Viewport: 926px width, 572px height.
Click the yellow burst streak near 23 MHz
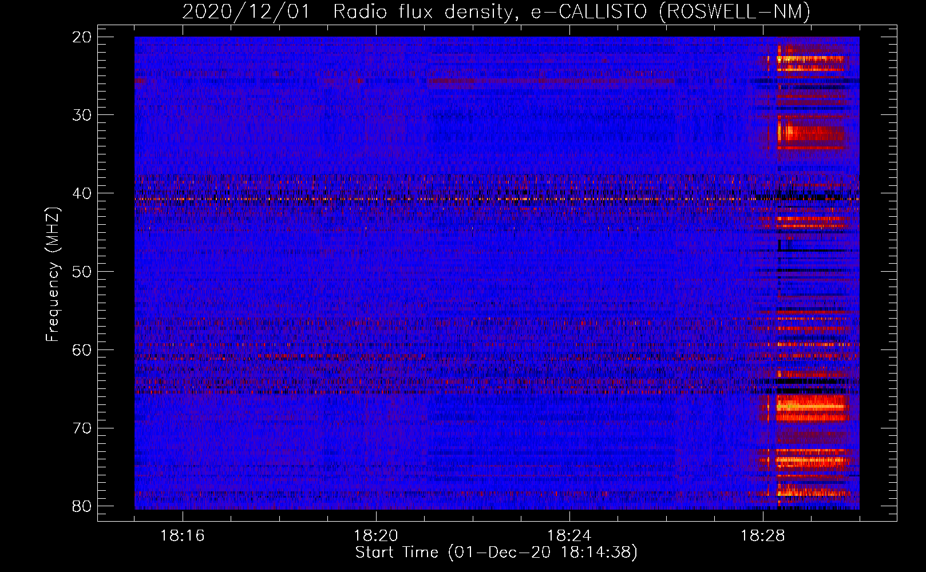pos(810,58)
